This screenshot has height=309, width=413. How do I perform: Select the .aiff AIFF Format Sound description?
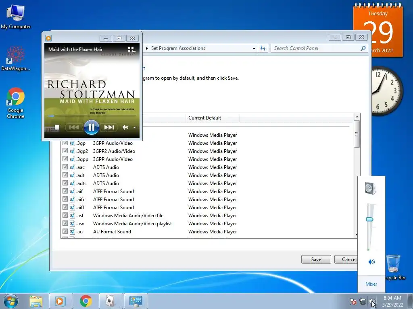(x=113, y=207)
